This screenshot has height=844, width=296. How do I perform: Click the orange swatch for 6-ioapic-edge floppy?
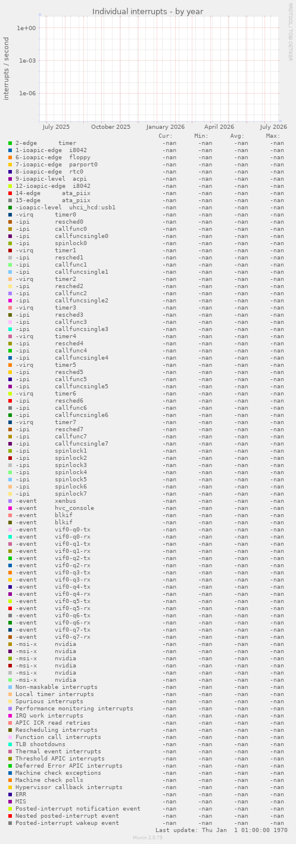(10, 157)
